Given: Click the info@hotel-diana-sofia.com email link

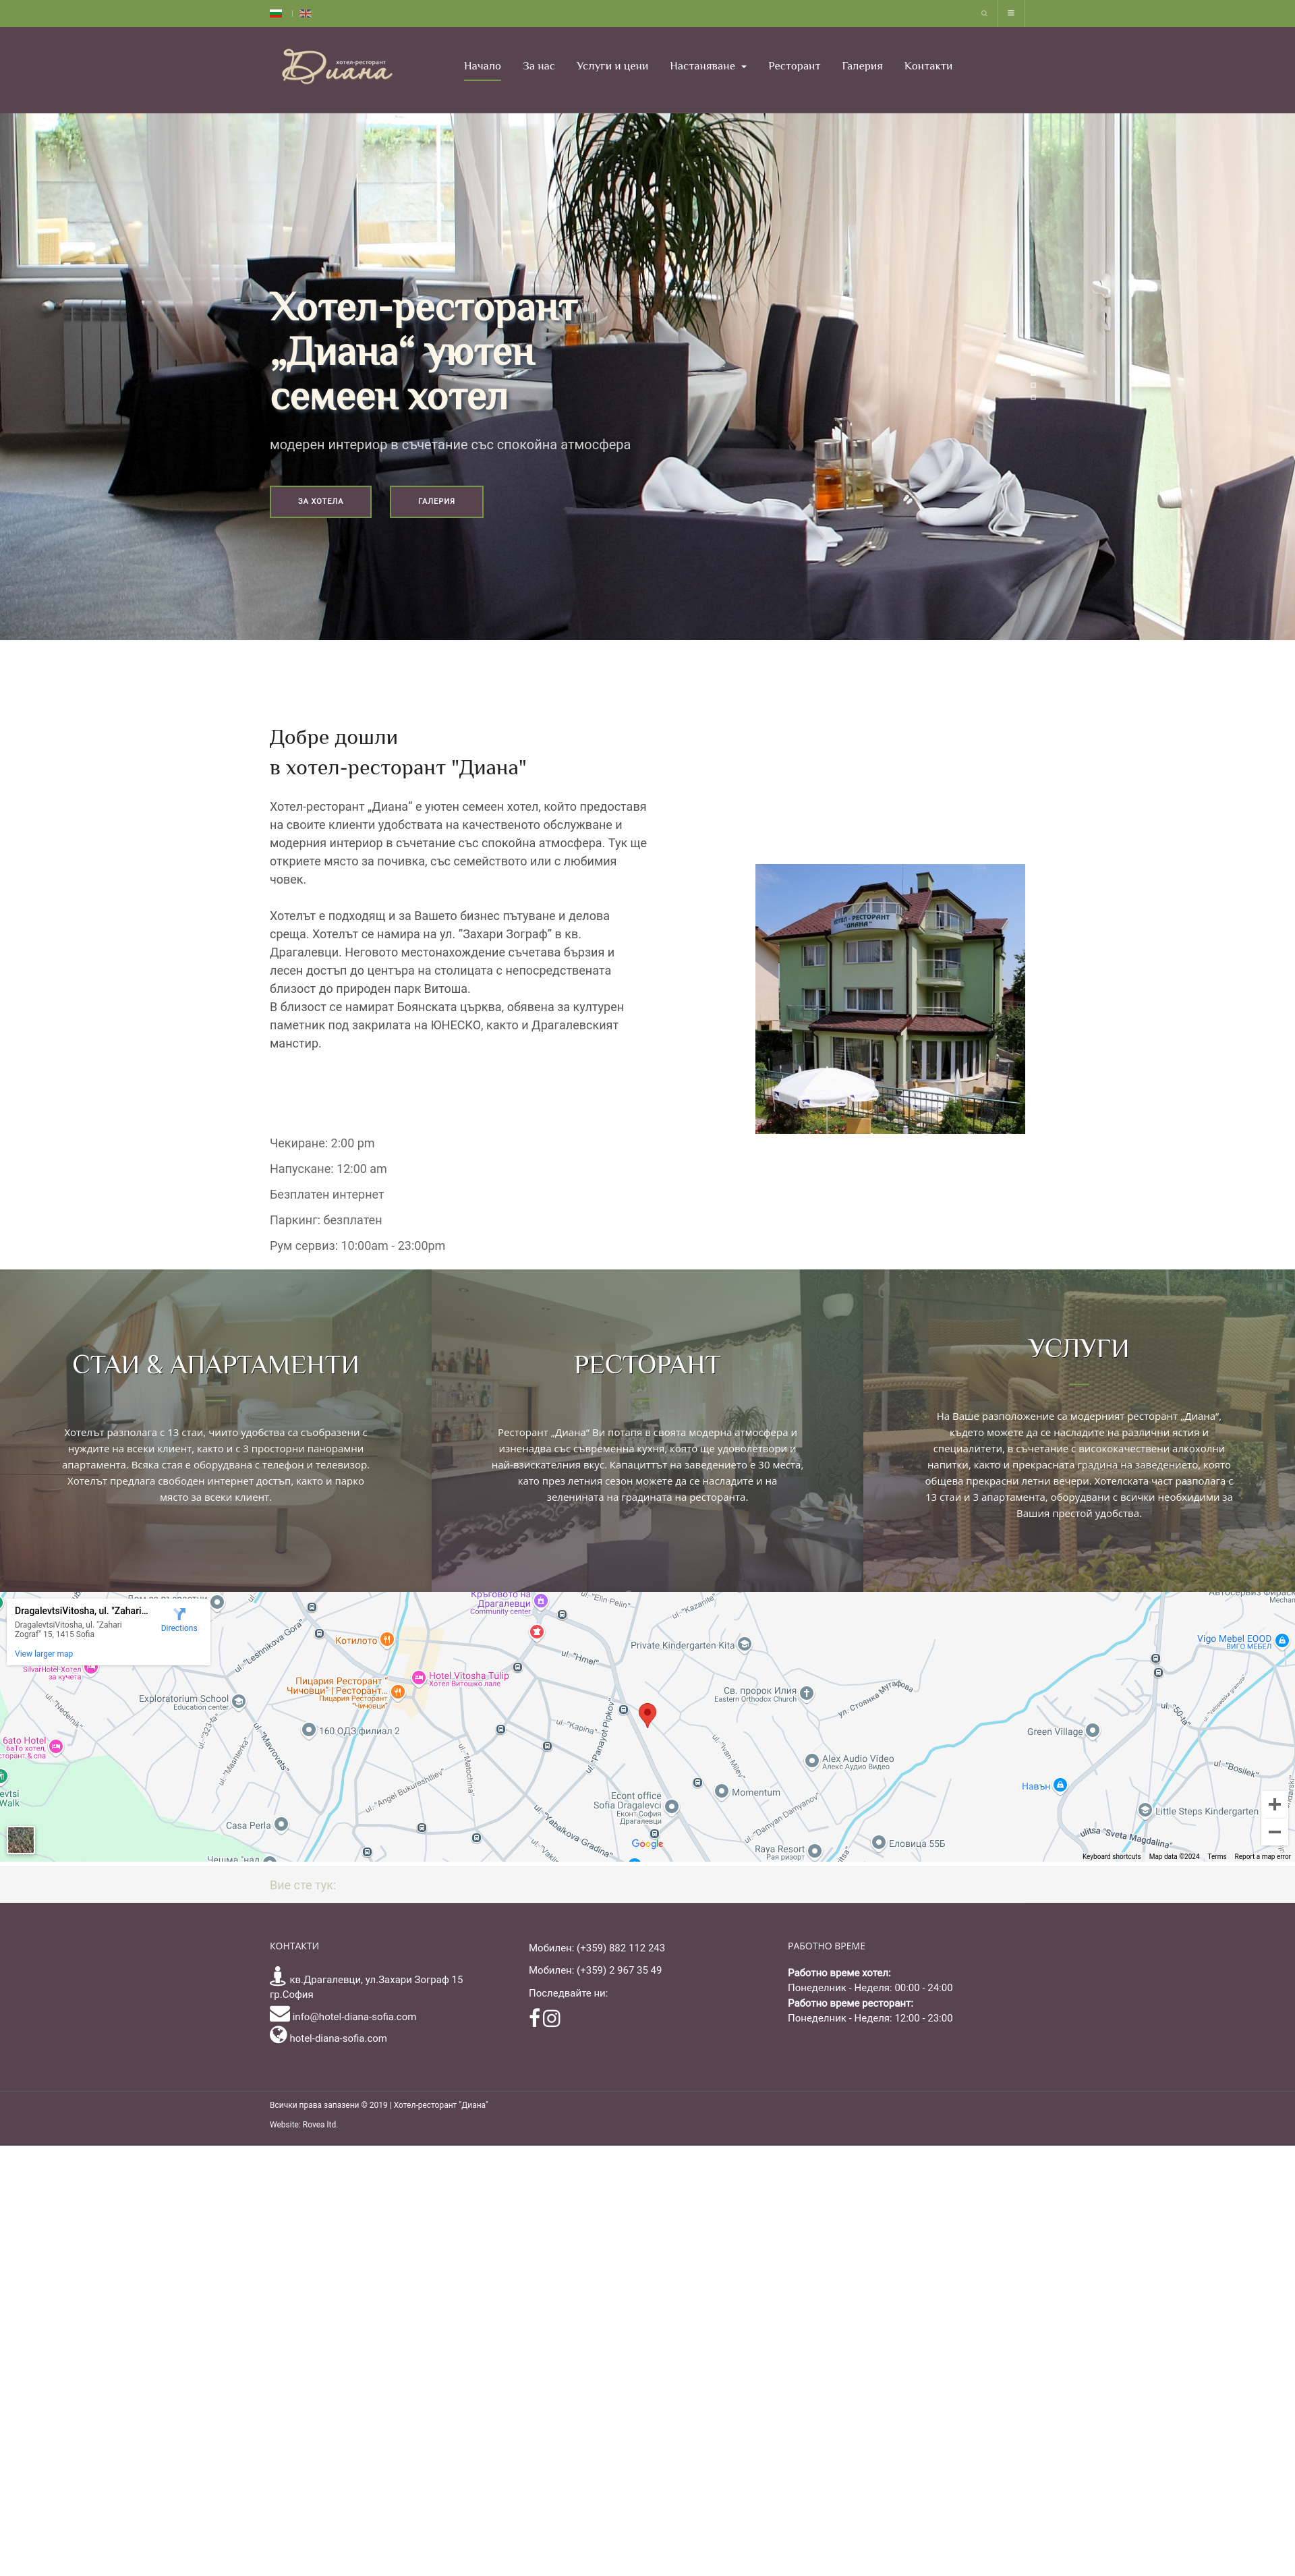Looking at the screenshot, I should [x=354, y=2016].
